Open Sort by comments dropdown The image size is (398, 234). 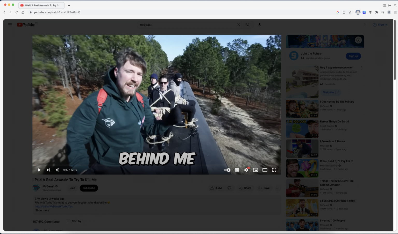coord(74,221)
